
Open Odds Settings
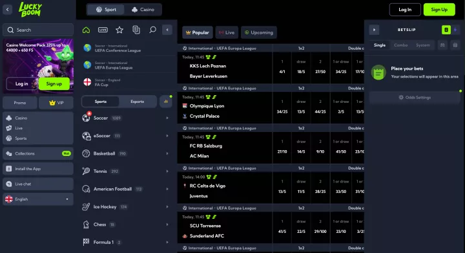click(415, 98)
